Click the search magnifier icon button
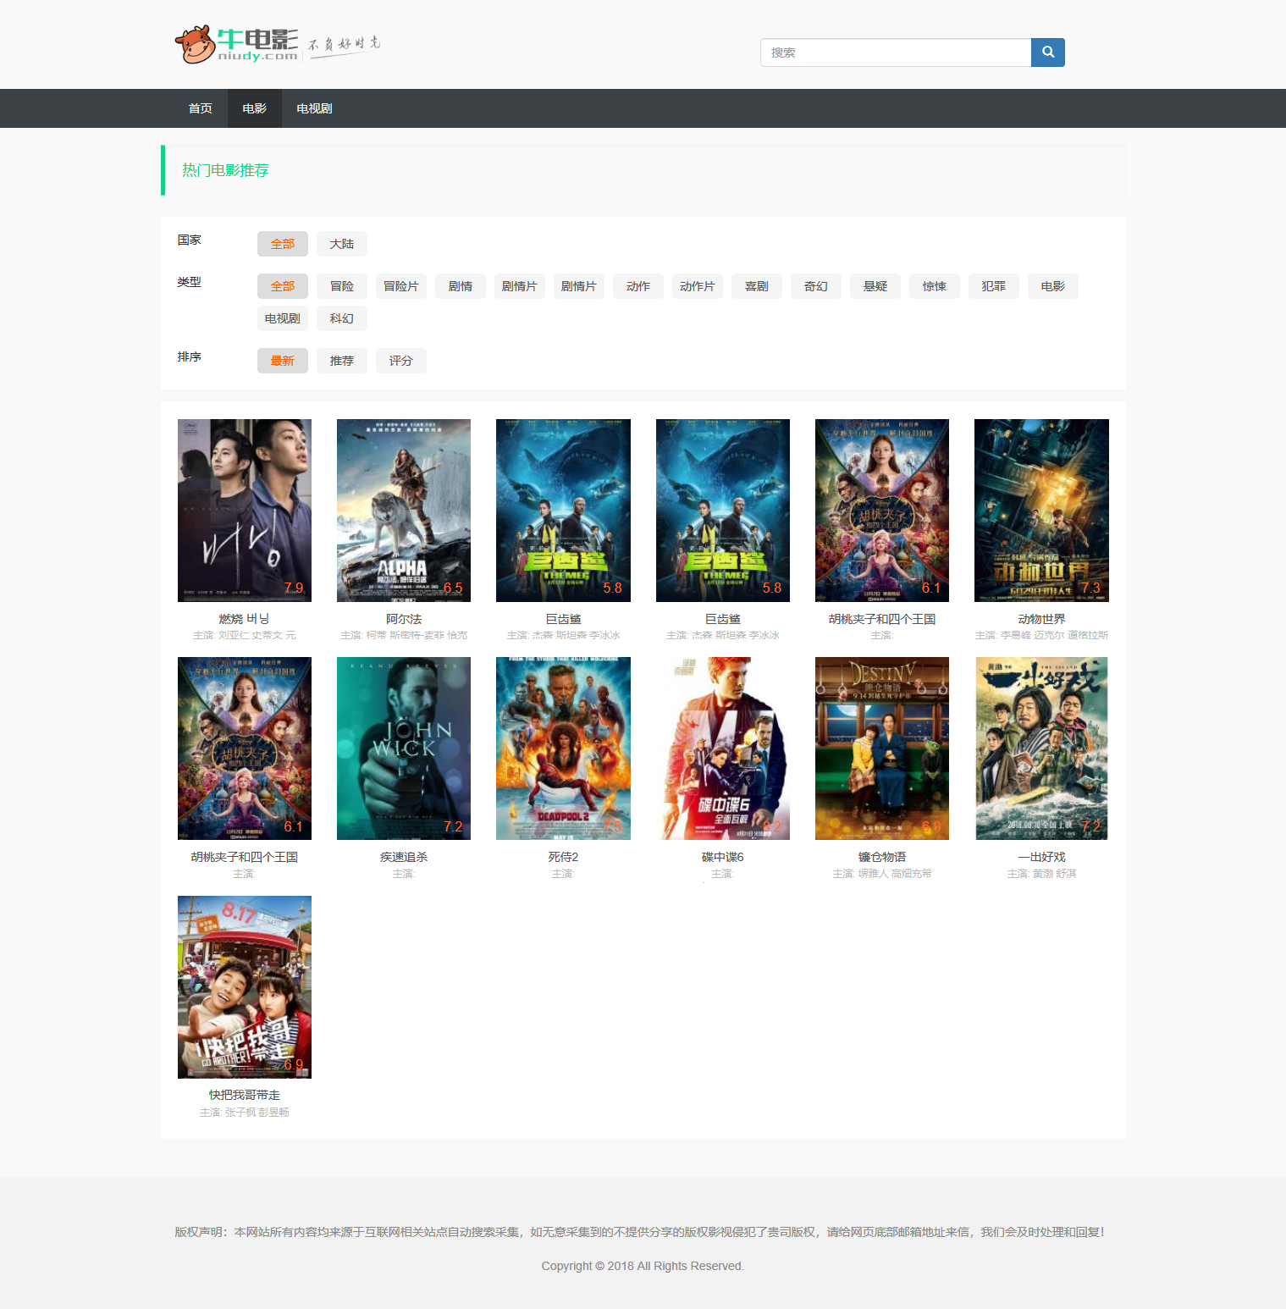Image resolution: width=1286 pixels, height=1309 pixels. (x=1047, y=52)
